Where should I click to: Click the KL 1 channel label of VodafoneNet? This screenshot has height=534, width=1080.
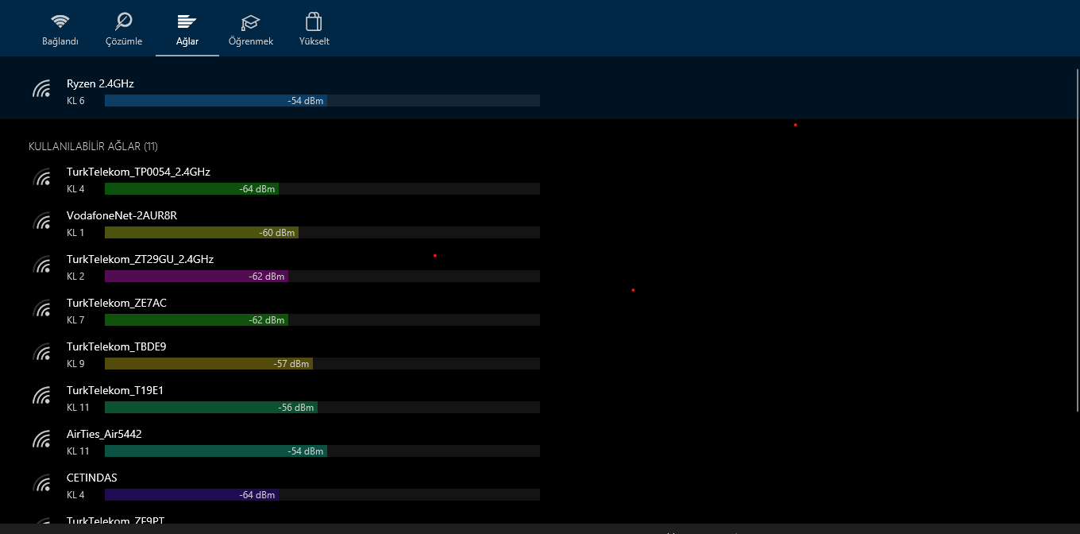[75, 233]
